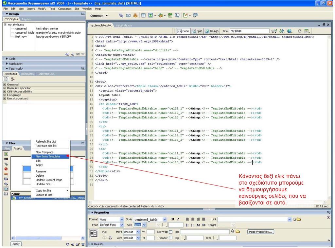The height and width of the screenshot is (248, 335).
Task: Toggle the Header checkbox
Action: [x=170, y=238]
